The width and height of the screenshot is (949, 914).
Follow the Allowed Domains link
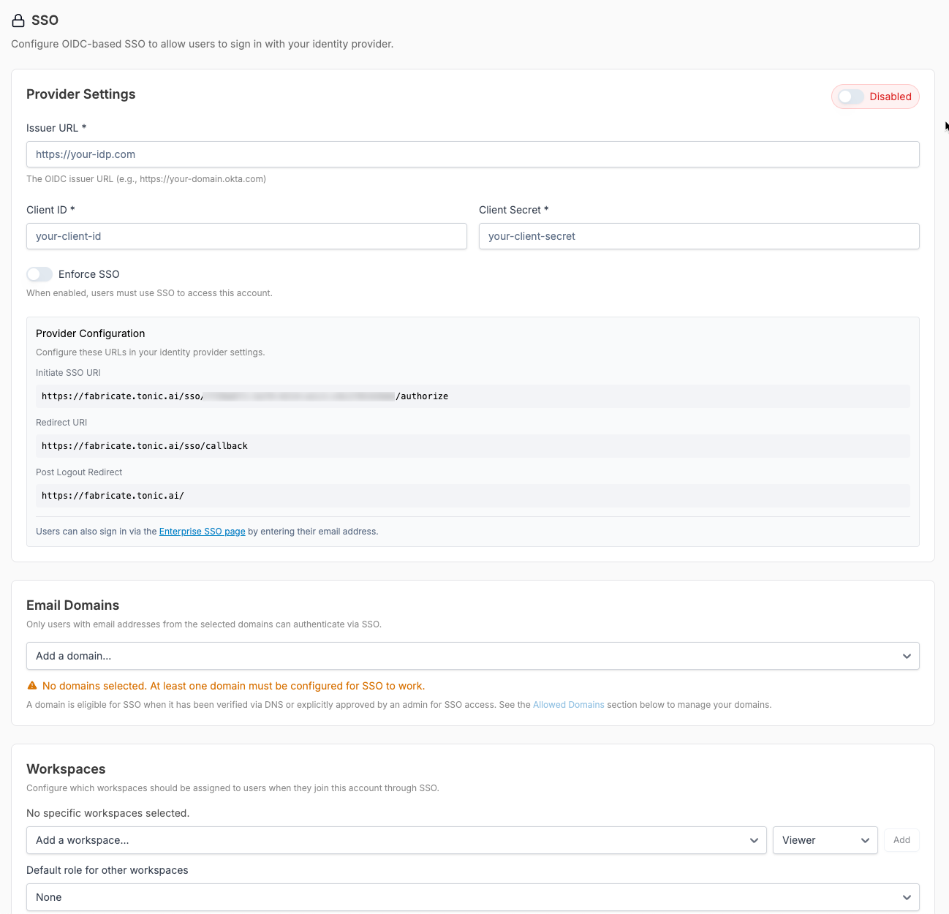pos(568,705)
